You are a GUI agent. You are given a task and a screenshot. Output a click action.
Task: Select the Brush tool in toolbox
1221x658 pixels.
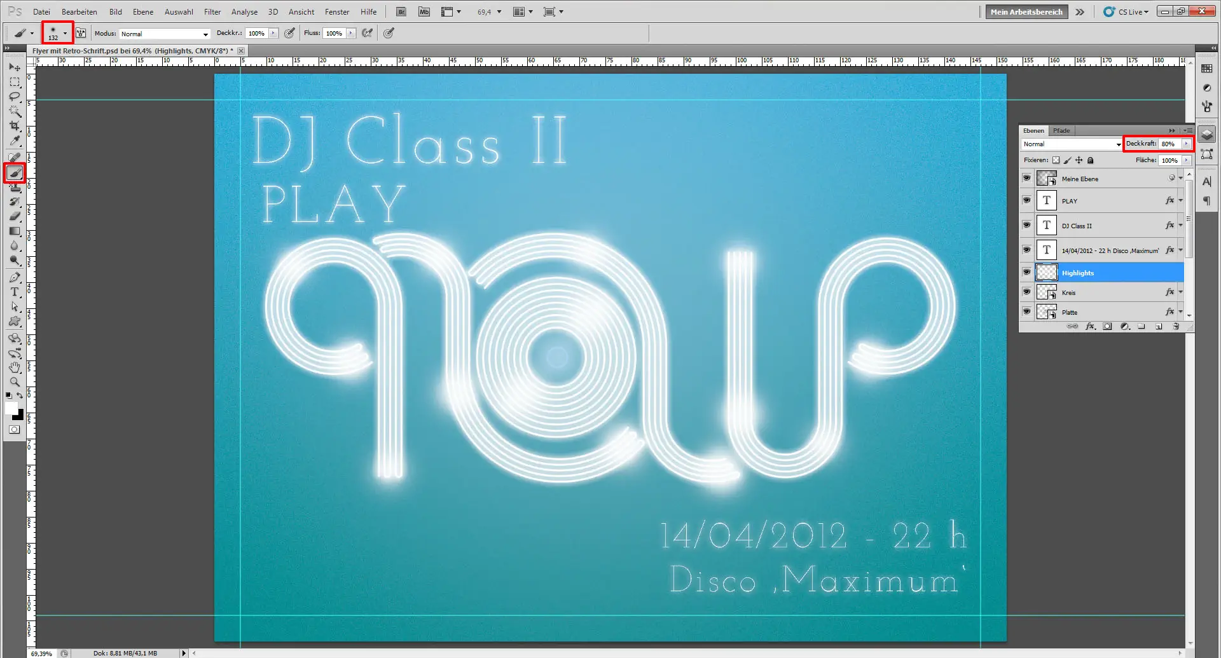15,173
